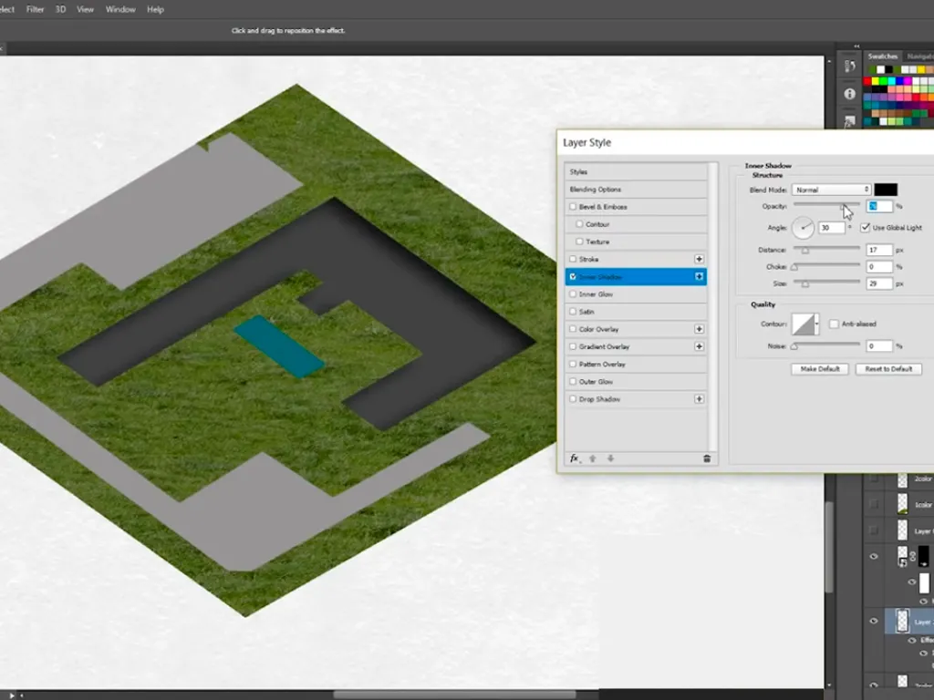Click the move effect down arrow
The image size is (934, 700).
(x=610, y=458)
